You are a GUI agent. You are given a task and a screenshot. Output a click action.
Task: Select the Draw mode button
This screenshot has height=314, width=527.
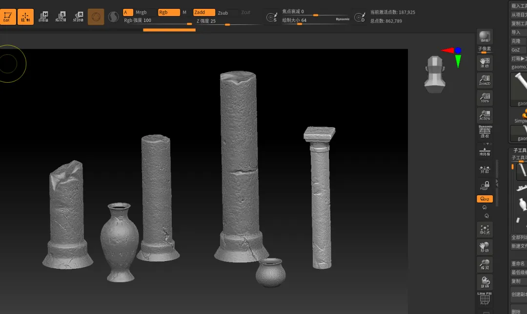[x=25, y=17]
